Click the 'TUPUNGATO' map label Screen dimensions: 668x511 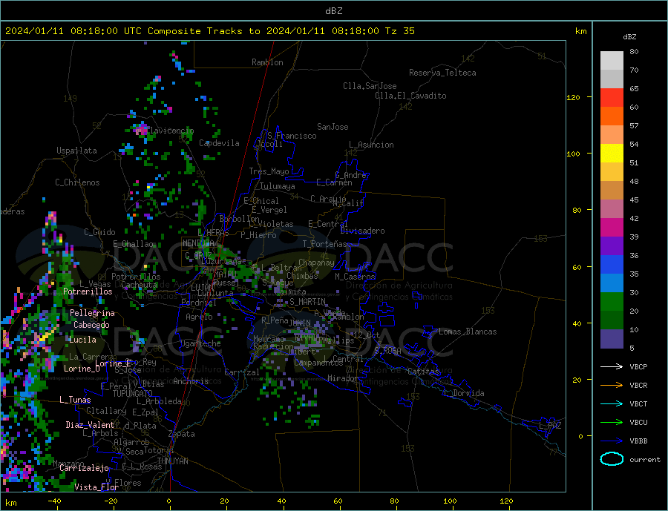133,394
